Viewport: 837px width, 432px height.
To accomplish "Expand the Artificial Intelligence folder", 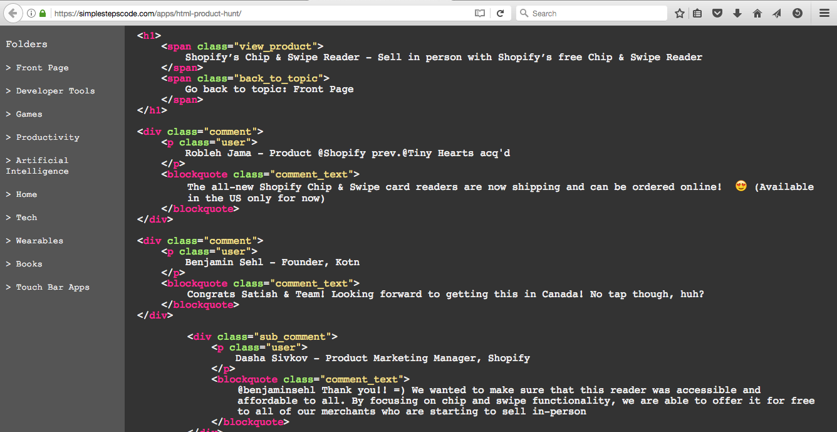I will pos(38,165).
